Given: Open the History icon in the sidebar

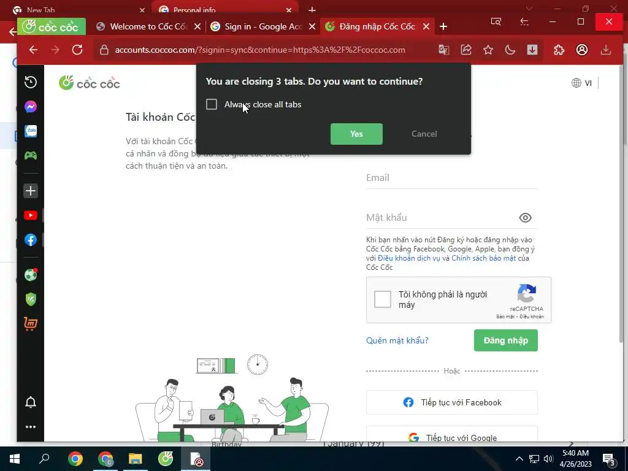Looking at the screenshot, I should tap(31, 82).
